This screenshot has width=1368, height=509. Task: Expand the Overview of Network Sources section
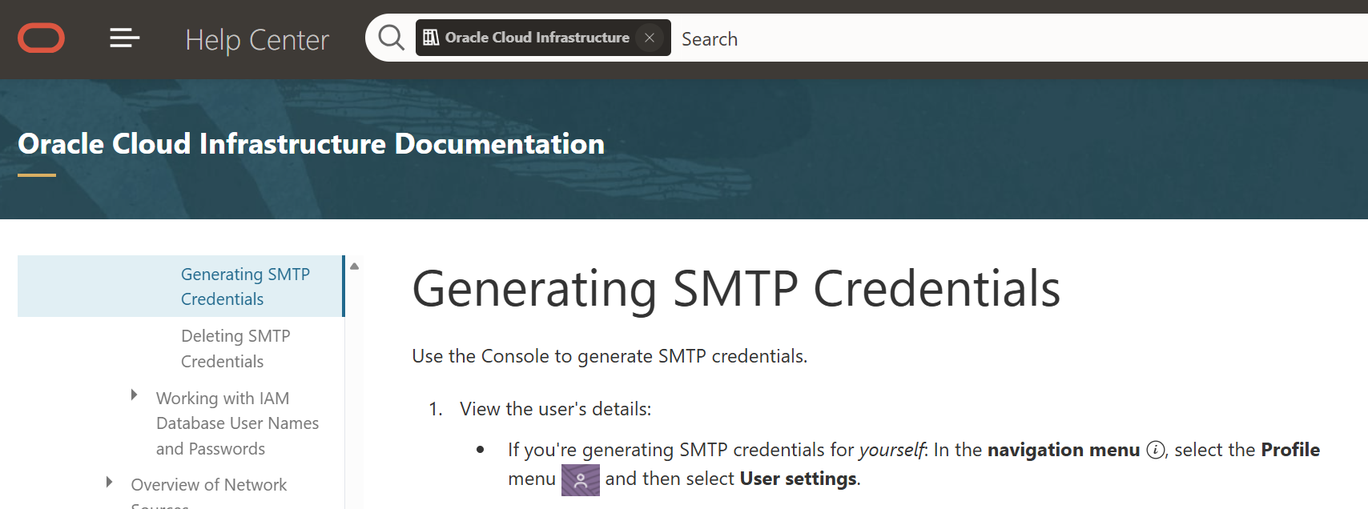pos(109,482)
